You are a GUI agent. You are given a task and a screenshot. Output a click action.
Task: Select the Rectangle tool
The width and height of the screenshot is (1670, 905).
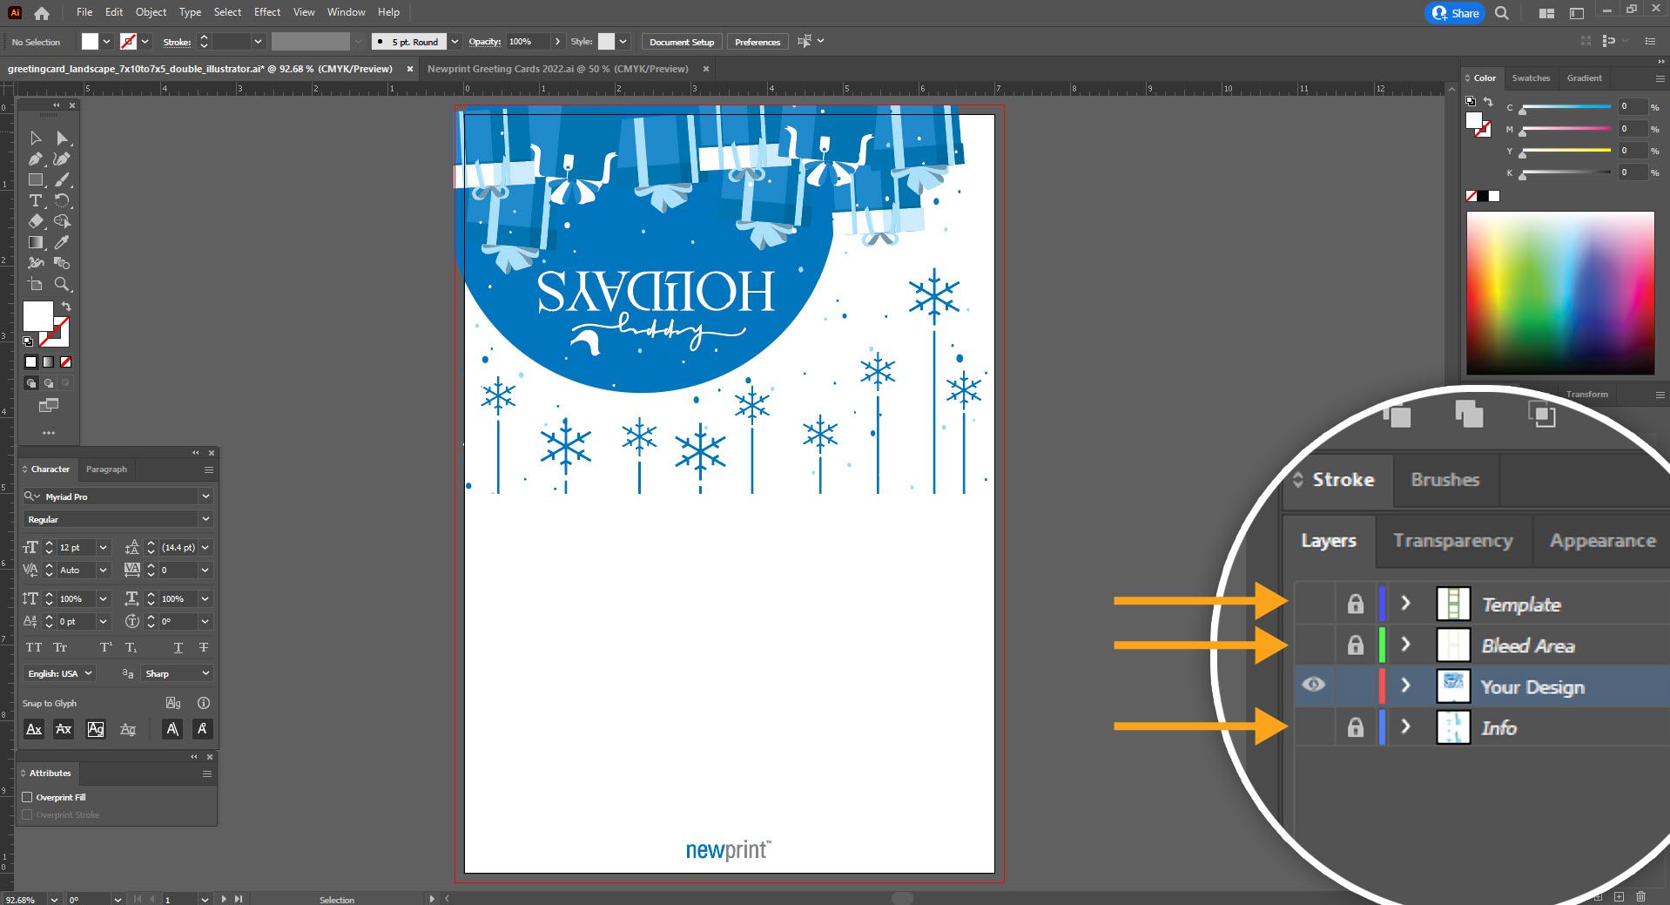(x=36, y=179)
